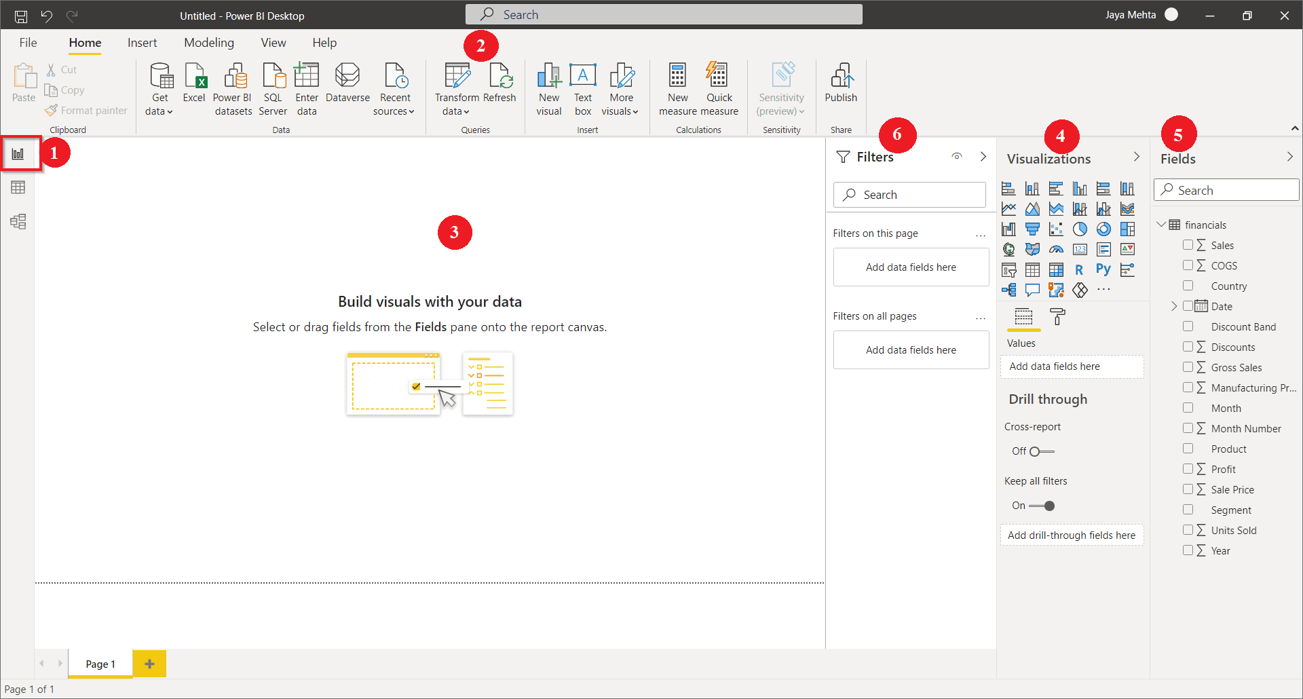Image resolution: width=1303 pixels, height=699 pixels.
Task: Switch to the Modeling ribbon tab
Action: (208, 42)
